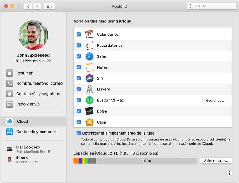Open Contenido y compras section
The height and width of the screenshot is (183, 239).
34,132
